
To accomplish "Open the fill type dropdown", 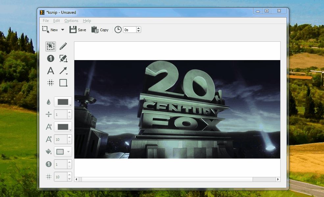I will (x=63, y=152).
